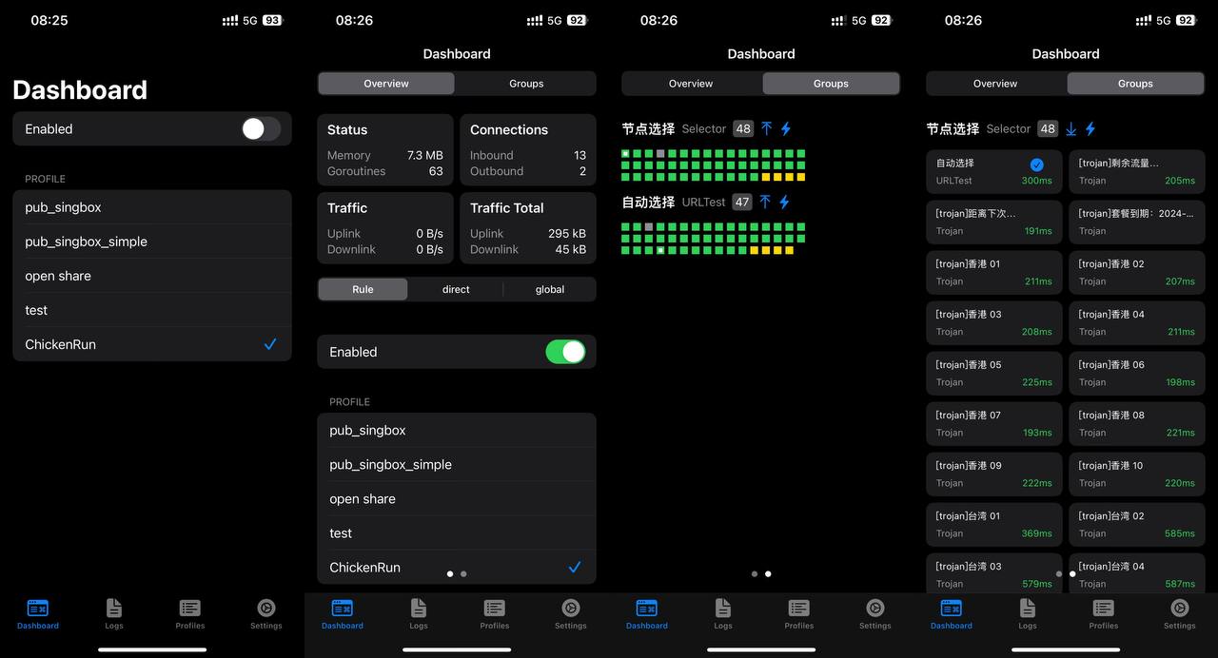This screenshot has height=658, width=1218.
Task: Tap the 48 node count badge beside the down-arrow
Action: pos(1048,128)
